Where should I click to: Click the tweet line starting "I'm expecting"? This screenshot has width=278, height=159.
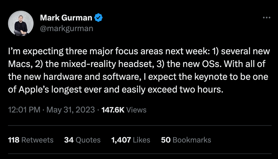coord(139,51)
